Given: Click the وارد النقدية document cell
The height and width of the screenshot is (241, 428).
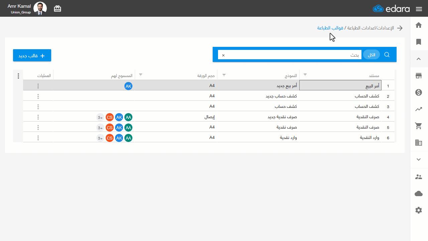Looking at the screenshot, I should [x=340, y=138].
